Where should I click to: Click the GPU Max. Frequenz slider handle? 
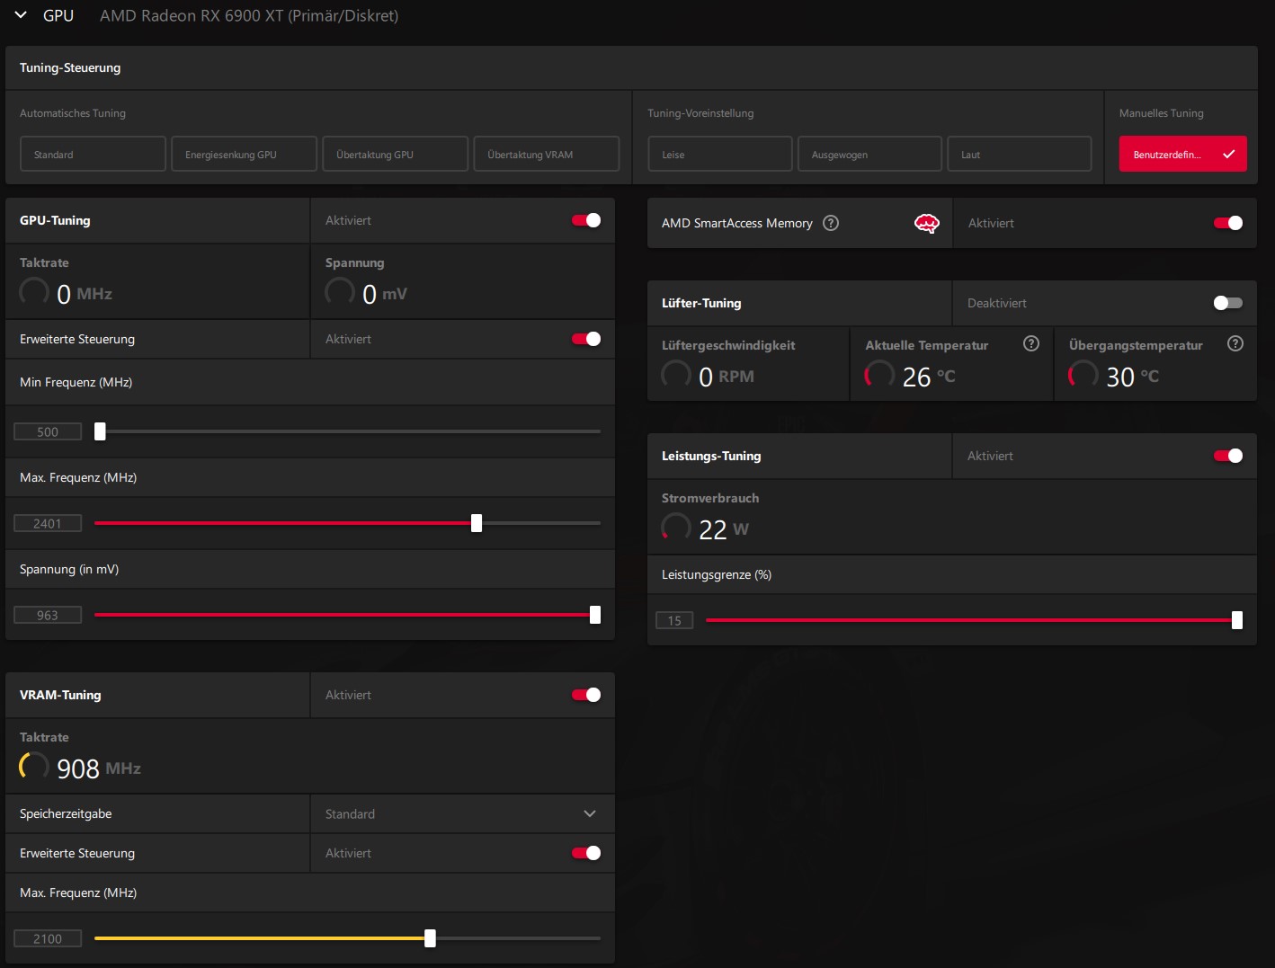click(477, 523)
